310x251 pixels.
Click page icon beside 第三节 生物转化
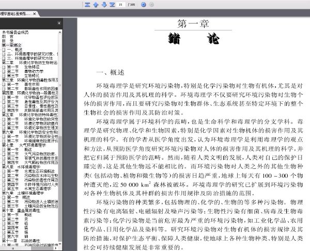point(4,76)
